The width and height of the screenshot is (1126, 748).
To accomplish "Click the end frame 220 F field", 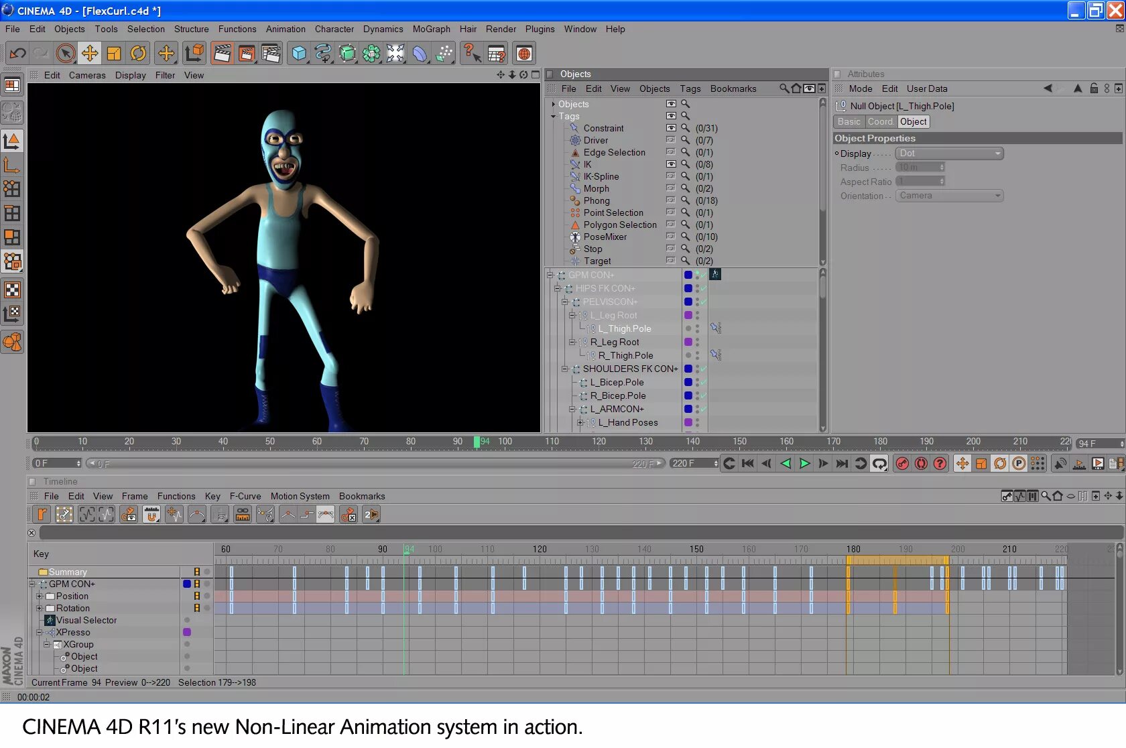I will point(694,463).
